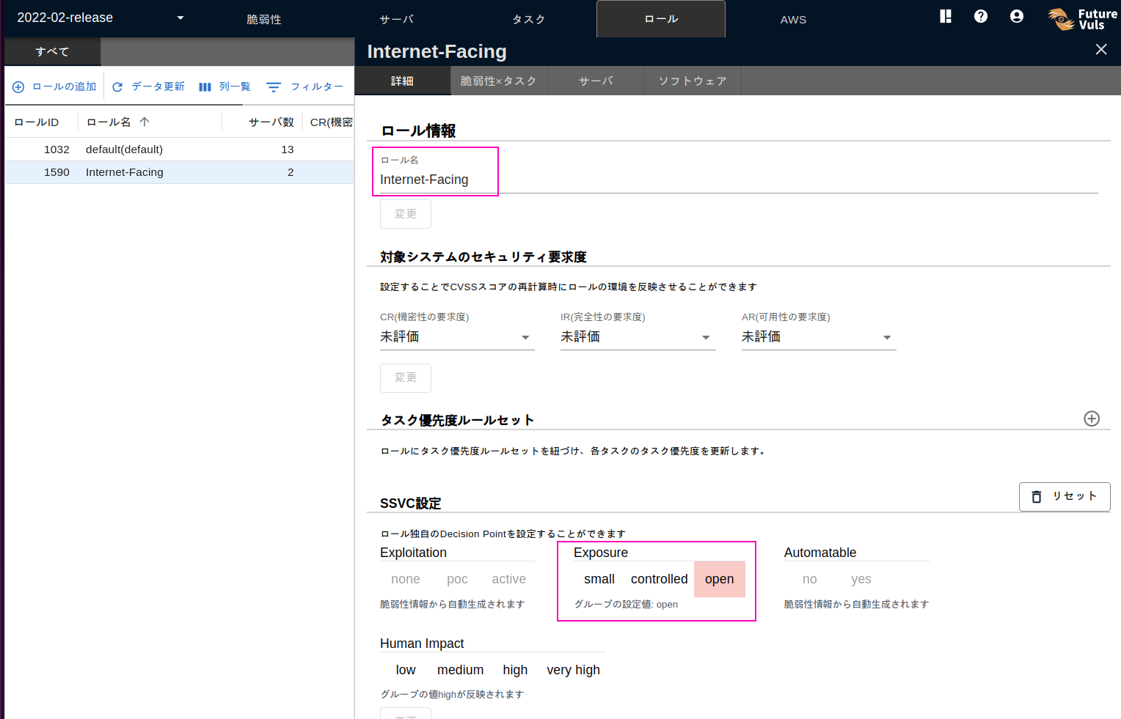
Task: Open the IR(完全性の要求度) dropdown
Action: (x=706, y=337)
